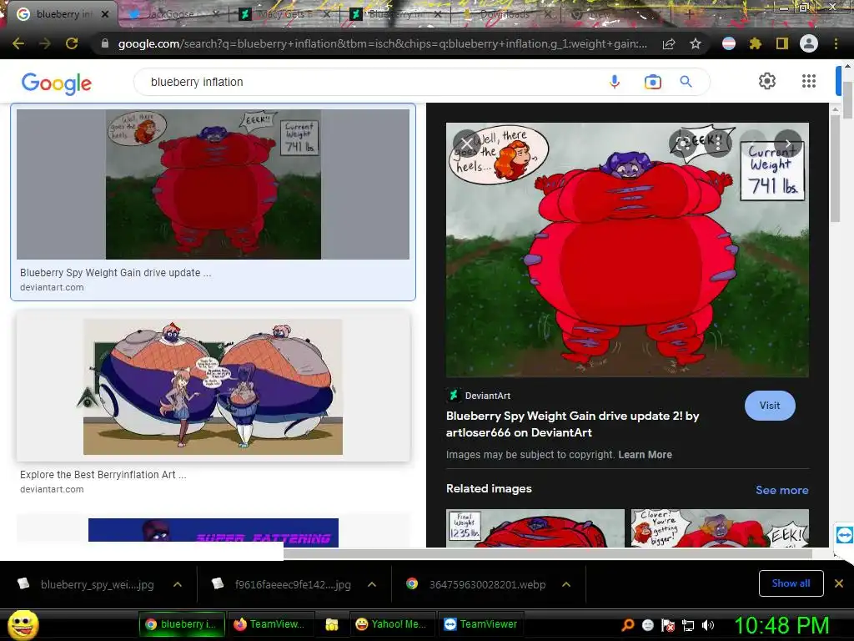854x641 pixels.
Task: Open the Google apps grid
Action: coord(809,81)
